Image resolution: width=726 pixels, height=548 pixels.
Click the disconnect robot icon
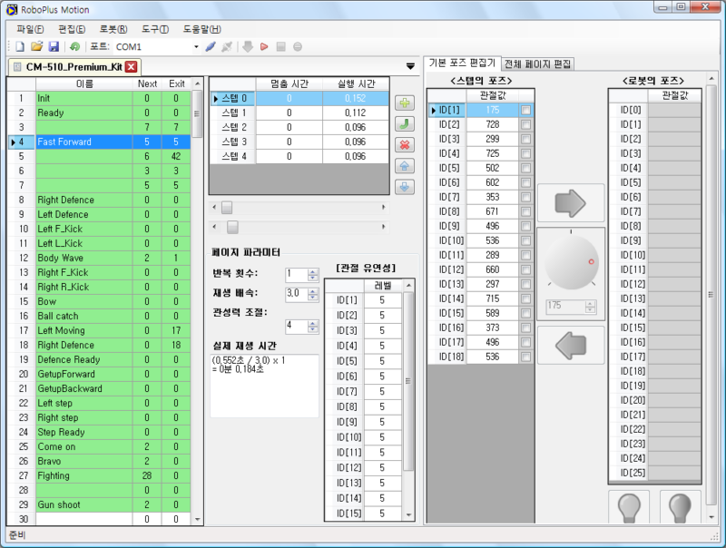coord(227,47)
